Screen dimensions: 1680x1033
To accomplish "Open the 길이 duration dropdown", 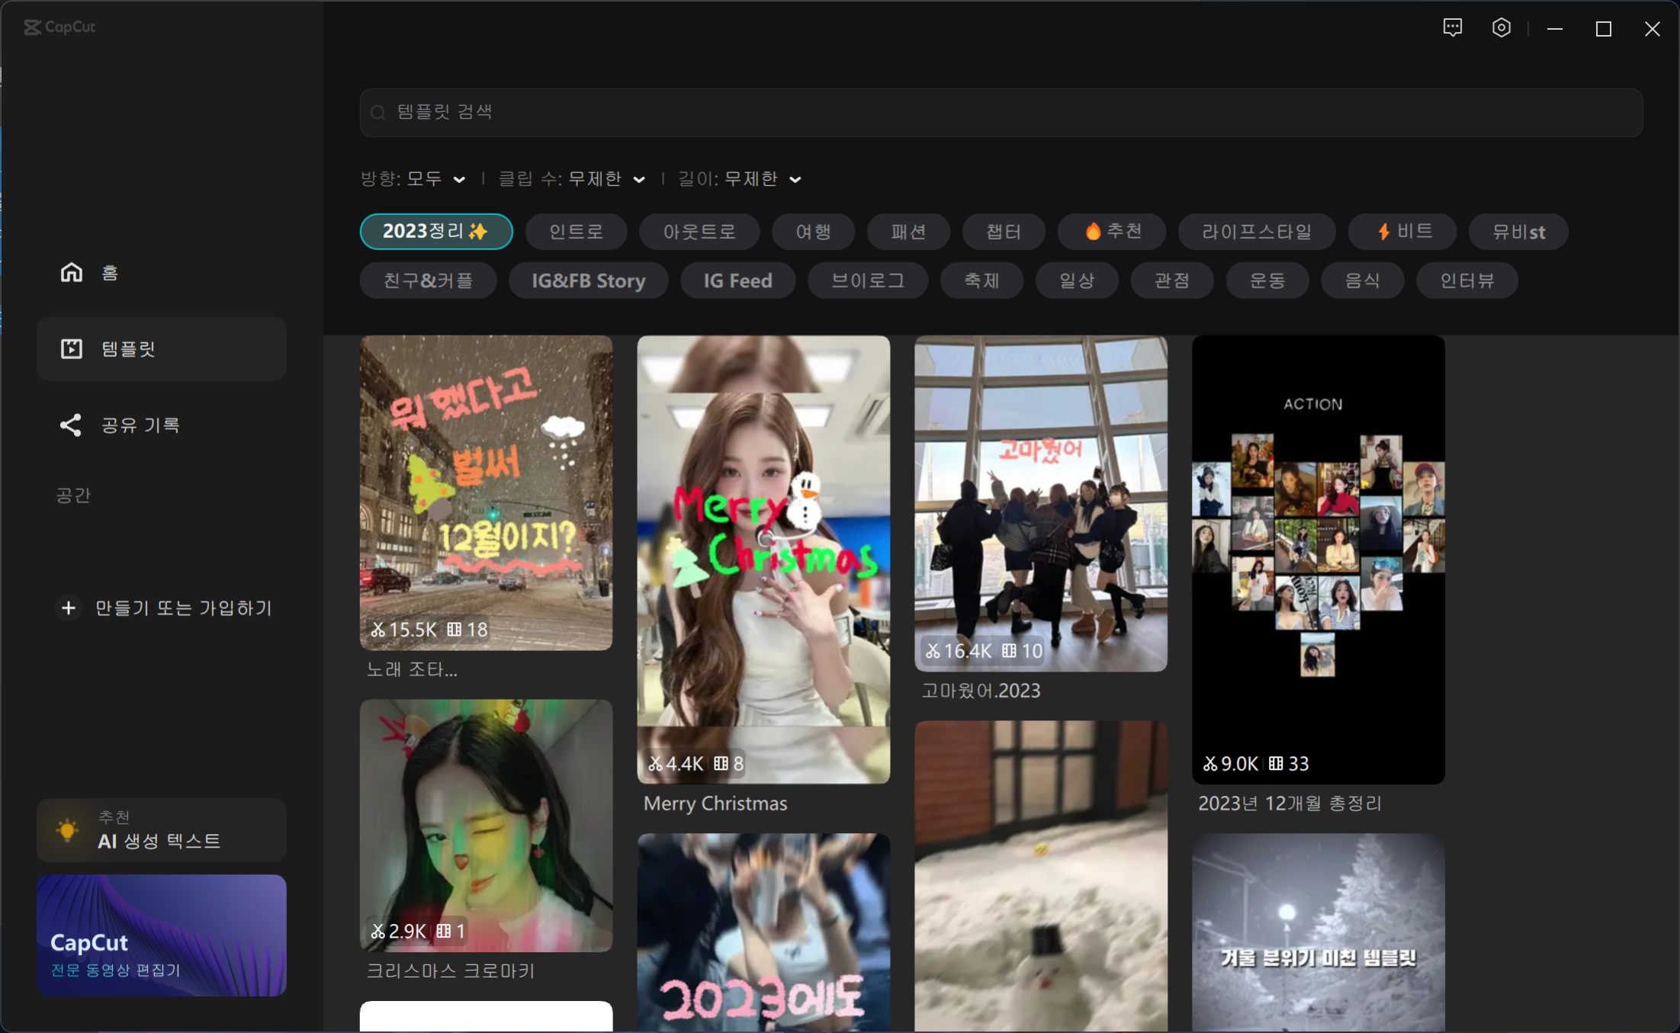I will pyautogui.click(x=761, y=178).
